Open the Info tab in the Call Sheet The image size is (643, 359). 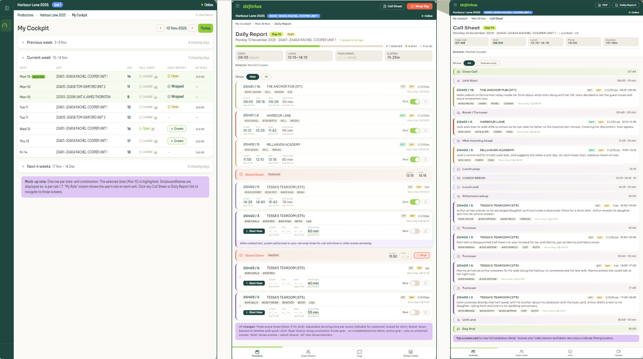[570, 353]
